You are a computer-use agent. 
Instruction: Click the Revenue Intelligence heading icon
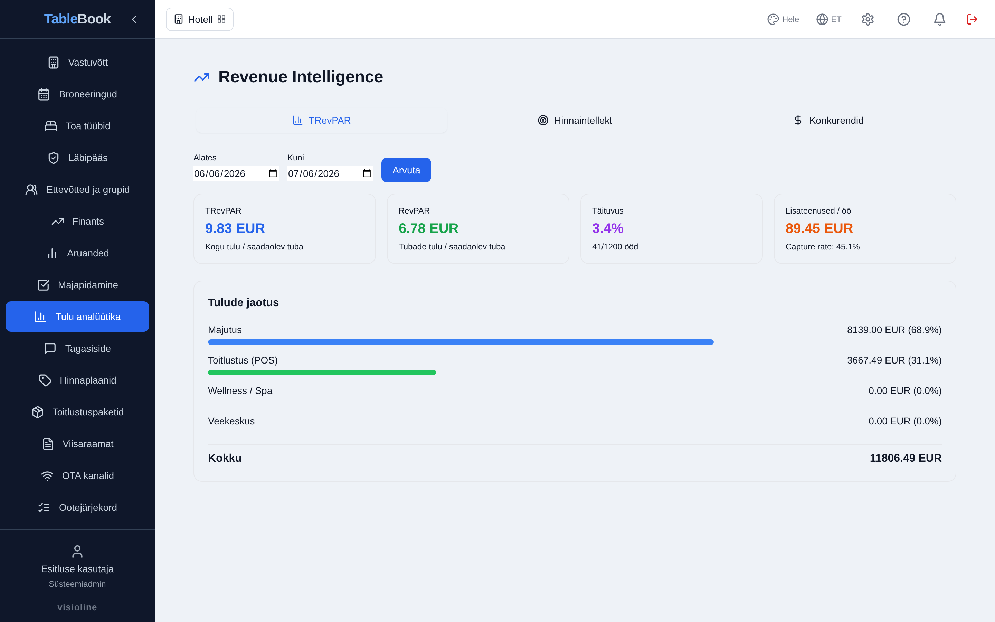202,77
